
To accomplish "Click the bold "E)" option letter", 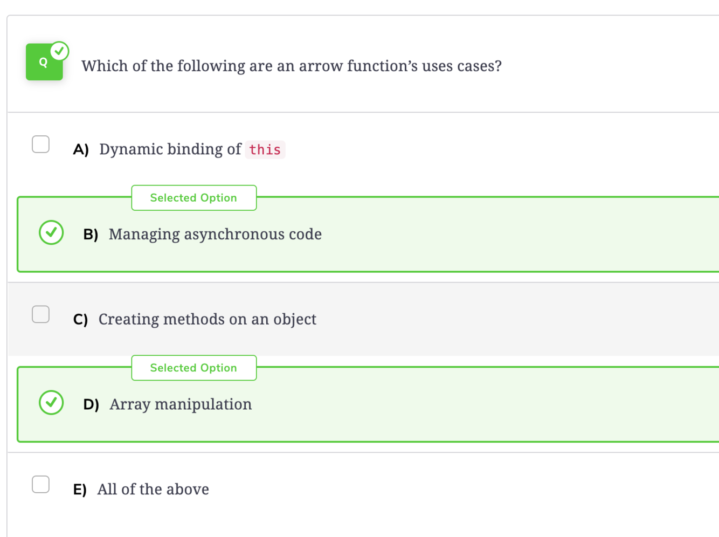I will tap(80, 490).
